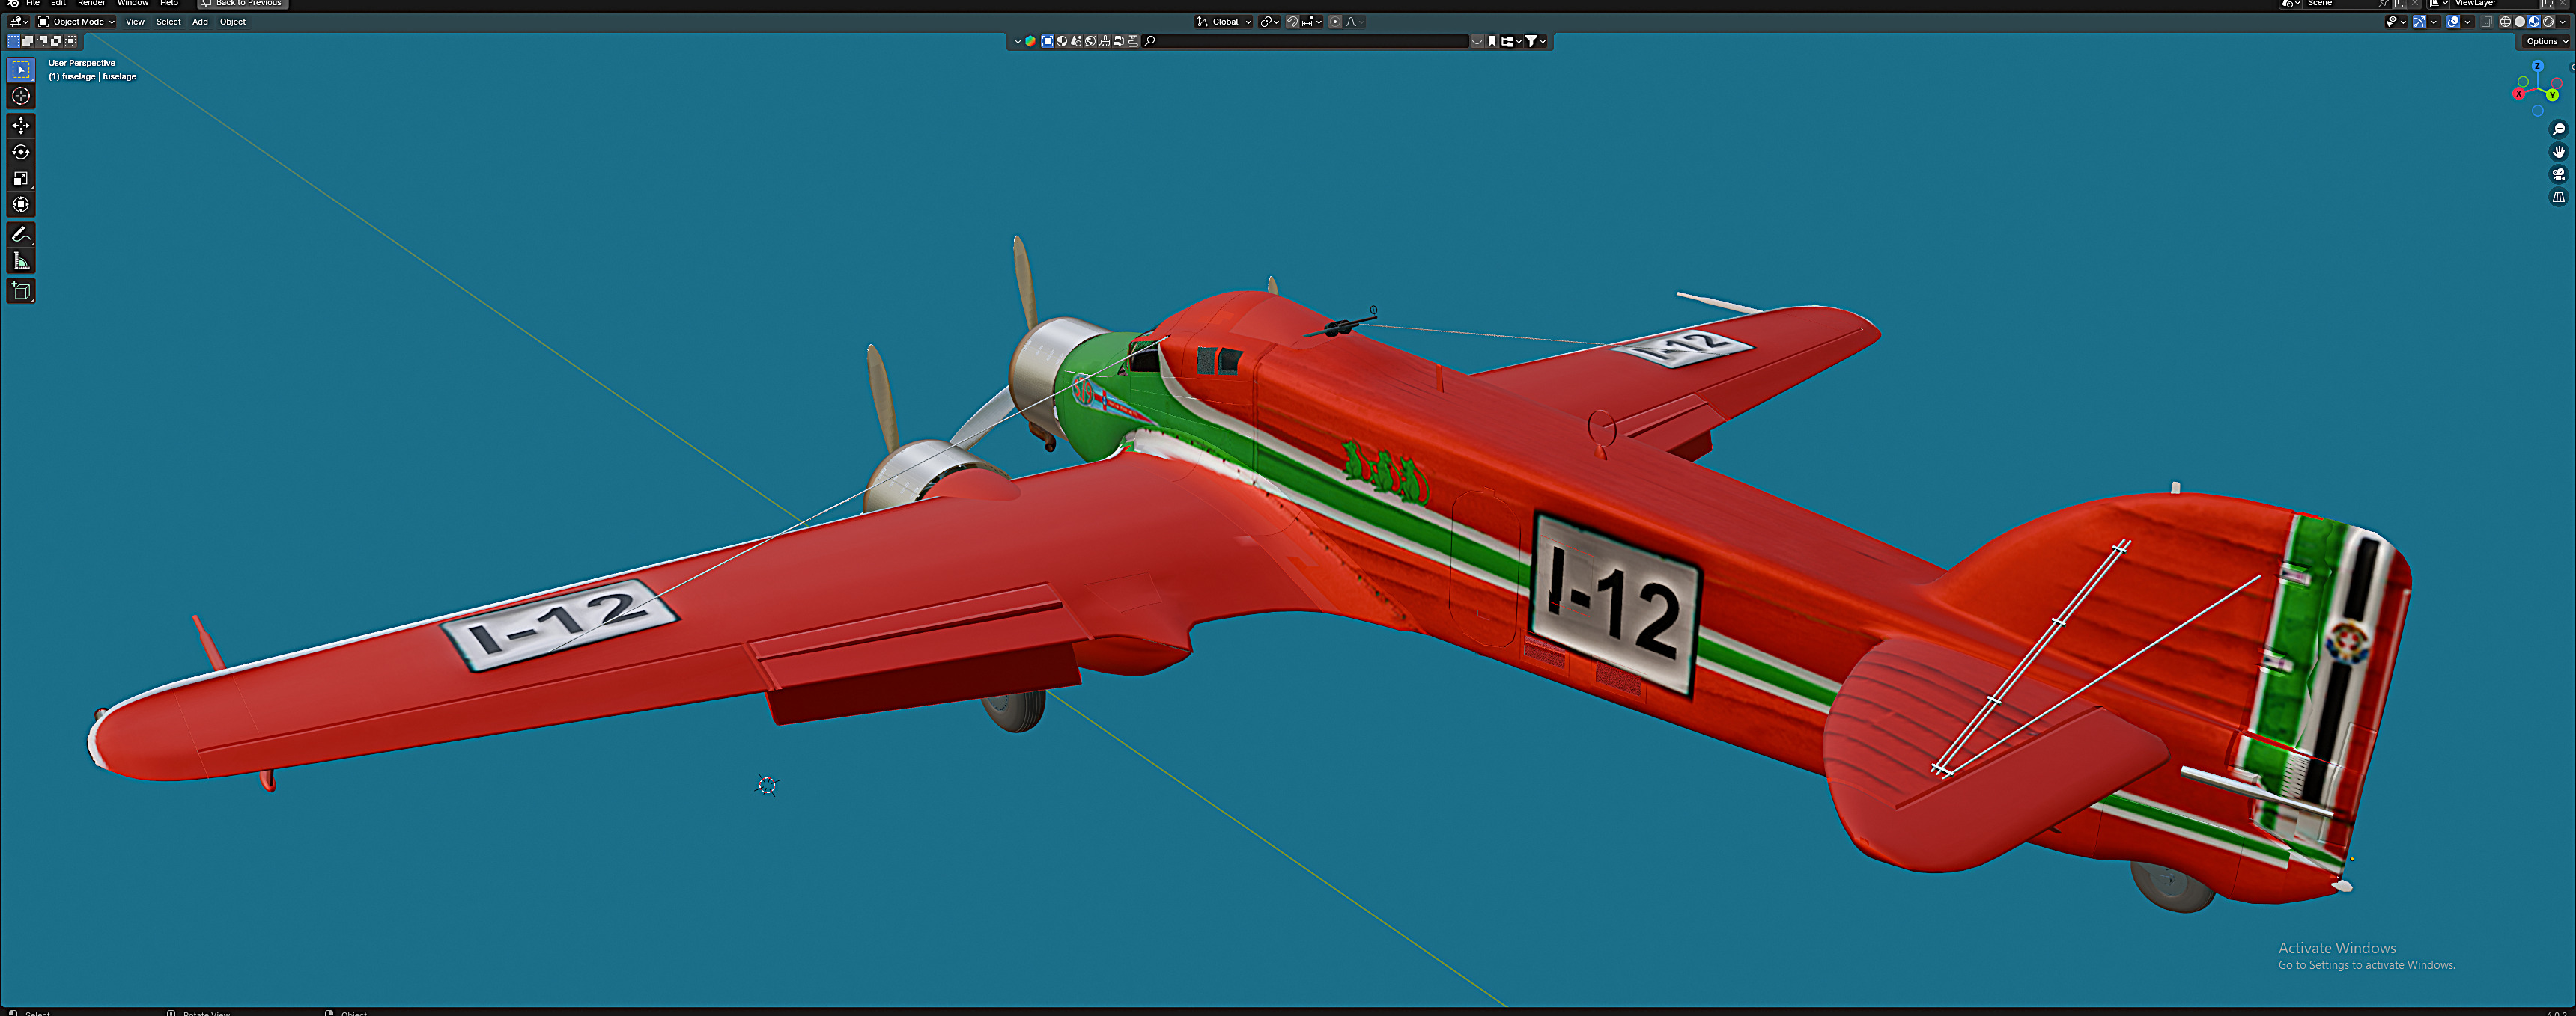Image resolution: width=2576 pixels, height=1016 pixels.
Task: Click the Z axis on navigation gizmo
Action: [2537, 66]
